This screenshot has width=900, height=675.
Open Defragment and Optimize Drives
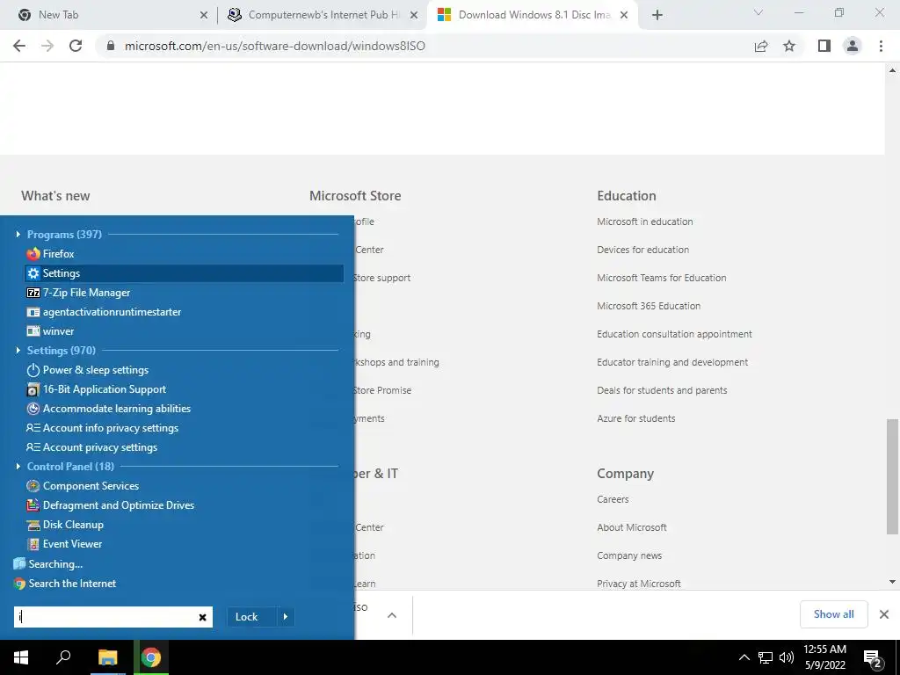[110, 505]
